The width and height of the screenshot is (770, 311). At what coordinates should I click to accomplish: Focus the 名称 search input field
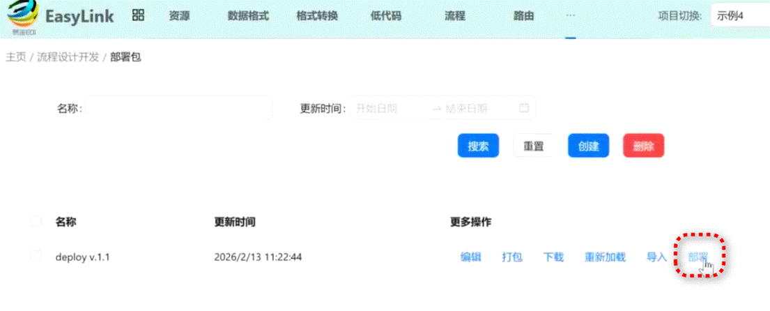pyautogui.click(x=178, y=108)
